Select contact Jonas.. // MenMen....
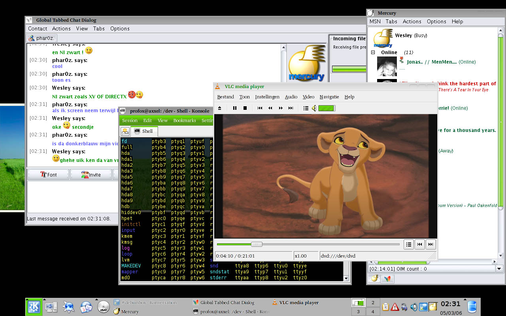 pos(441,62)
